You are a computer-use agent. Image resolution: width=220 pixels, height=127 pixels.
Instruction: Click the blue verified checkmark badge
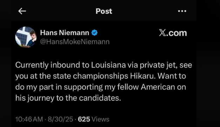94,33
